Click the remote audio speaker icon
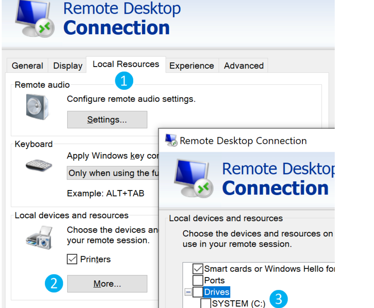The image size is (374, 308). click(x=37, y=106)
